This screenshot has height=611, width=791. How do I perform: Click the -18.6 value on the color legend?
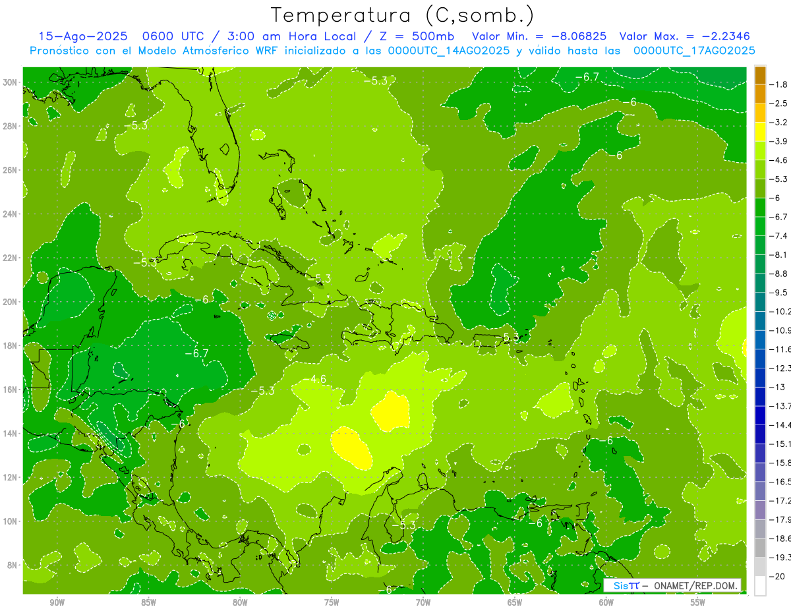tap(780, 538)
